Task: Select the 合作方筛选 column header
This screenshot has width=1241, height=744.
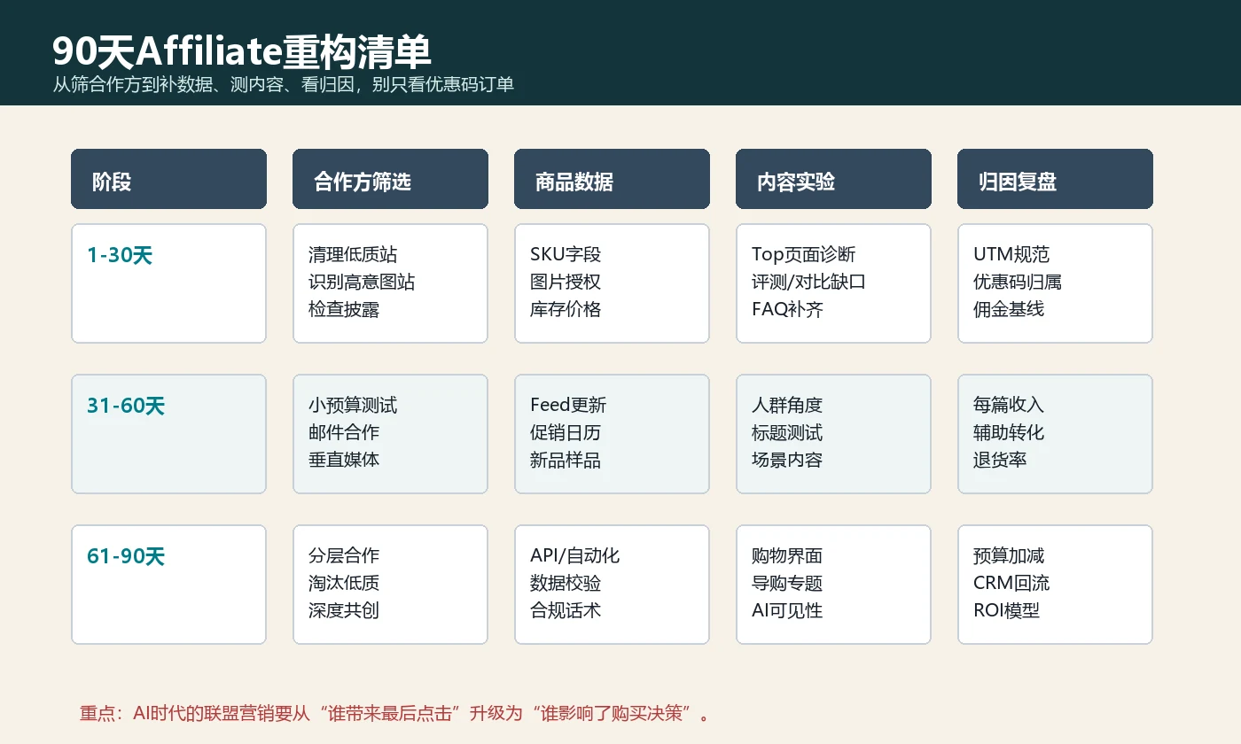Action: tap(390, 179)
